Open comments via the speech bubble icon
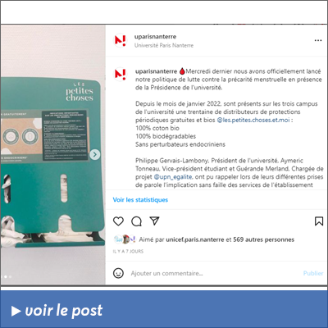Viewport: 328px width, 328px height. click(136, 221)
